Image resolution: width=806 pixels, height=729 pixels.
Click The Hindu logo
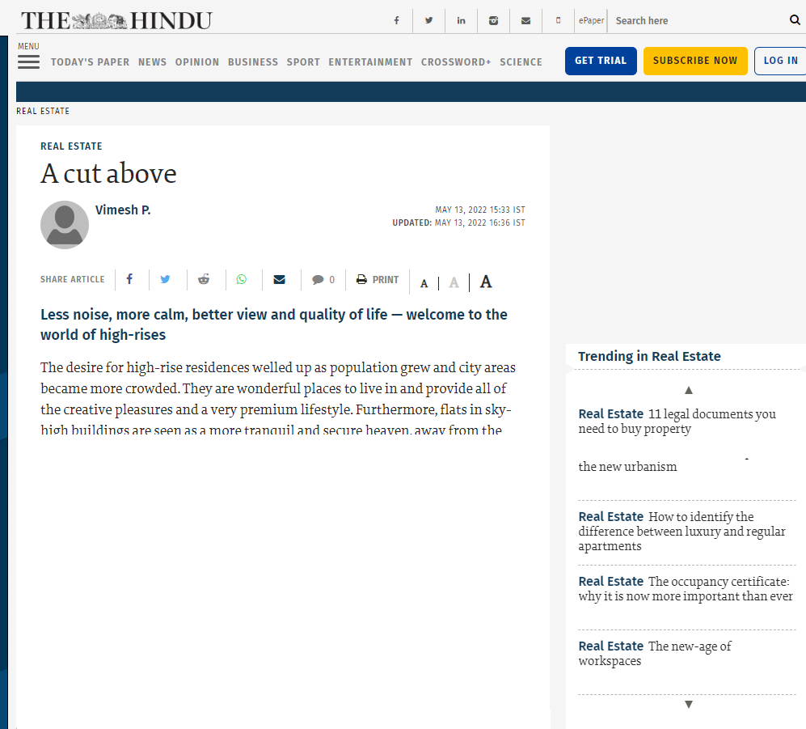click(116, 20)
